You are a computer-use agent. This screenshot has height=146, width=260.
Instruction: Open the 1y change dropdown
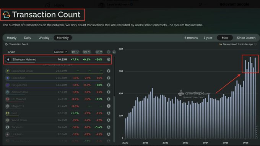point(99,52)
